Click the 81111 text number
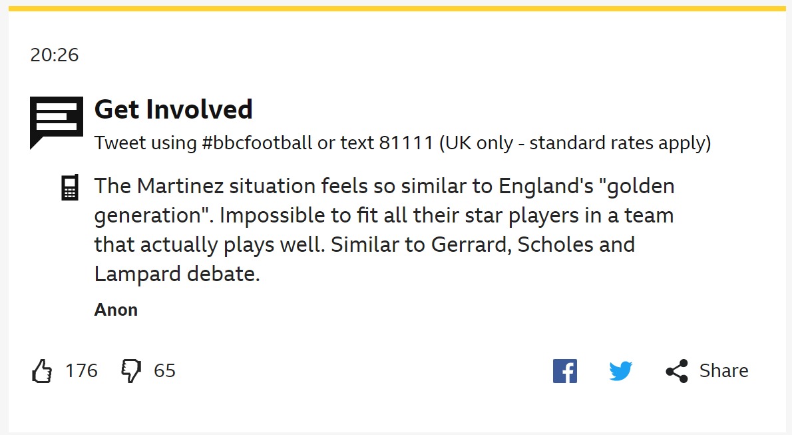 [405, 143]
